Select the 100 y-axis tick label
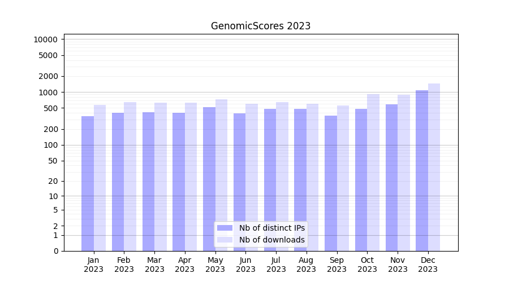This screenshot has height=282, width=509. 50,145
